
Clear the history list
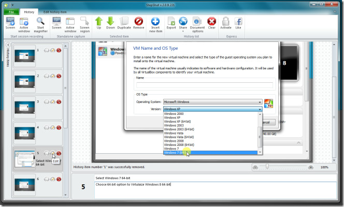click(x=212, y=23)
